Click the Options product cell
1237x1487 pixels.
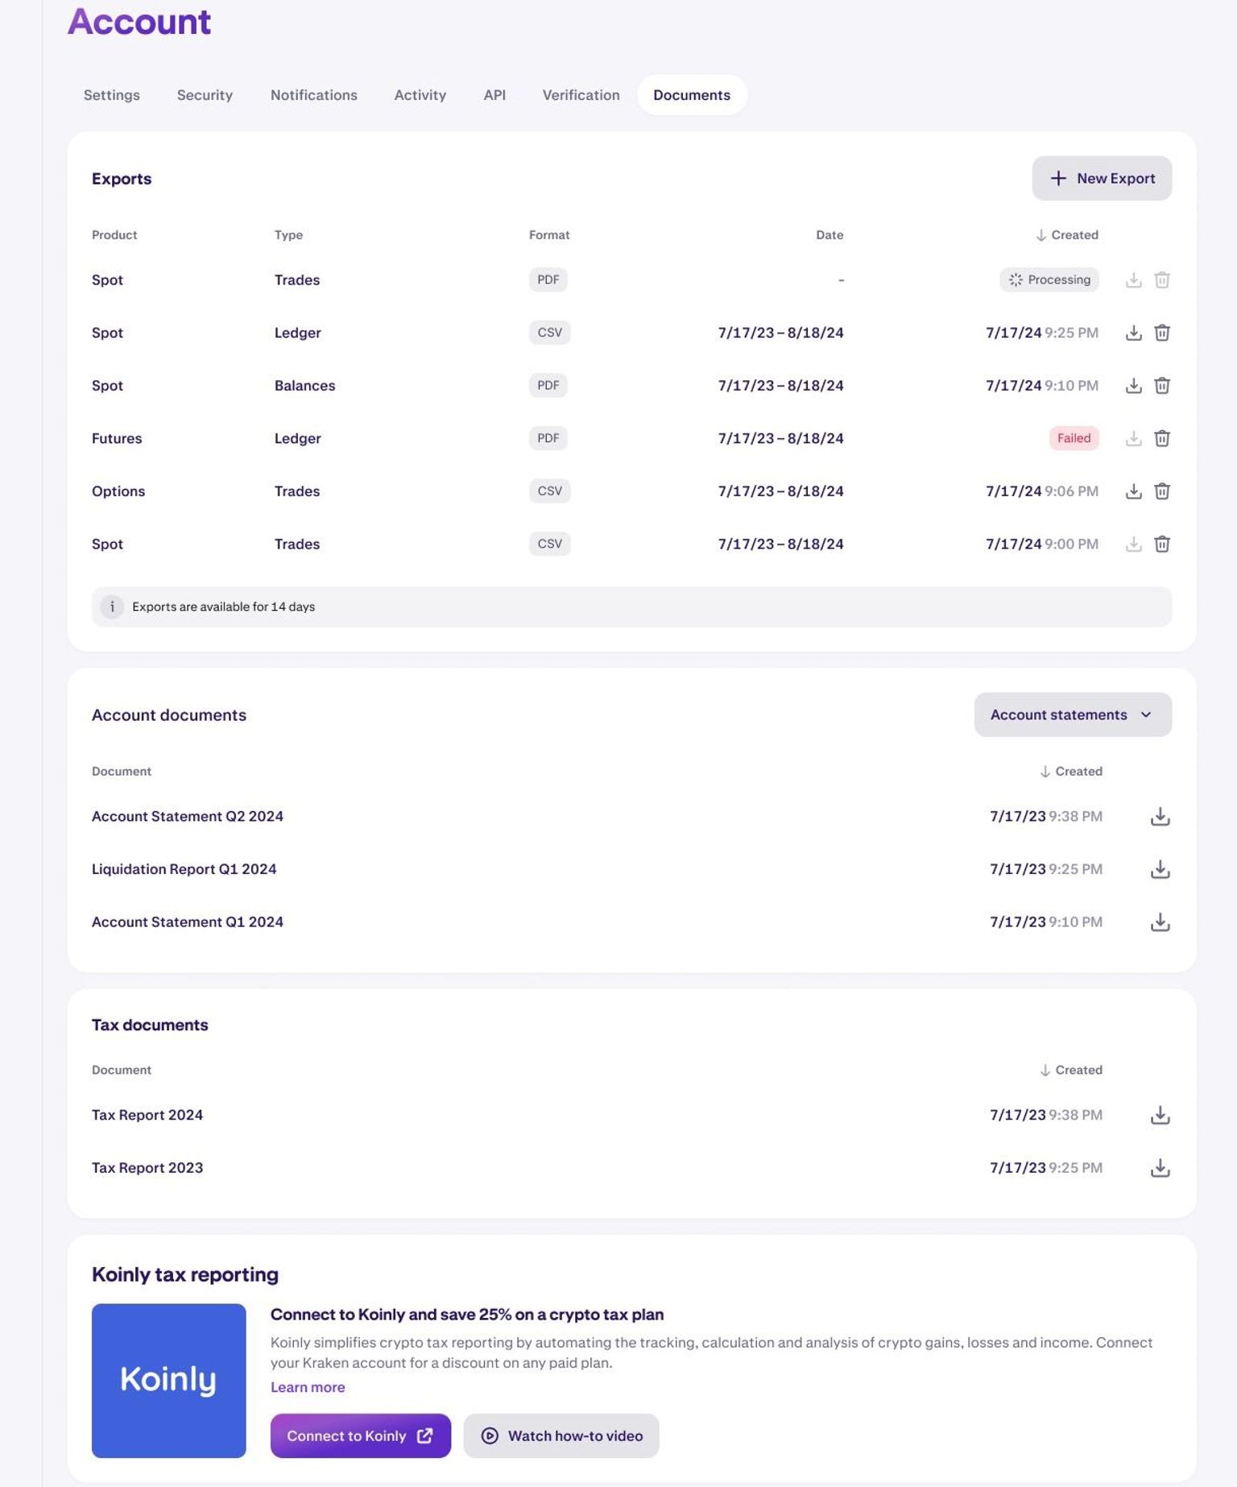pyautogui.click(x=118, y=491)
